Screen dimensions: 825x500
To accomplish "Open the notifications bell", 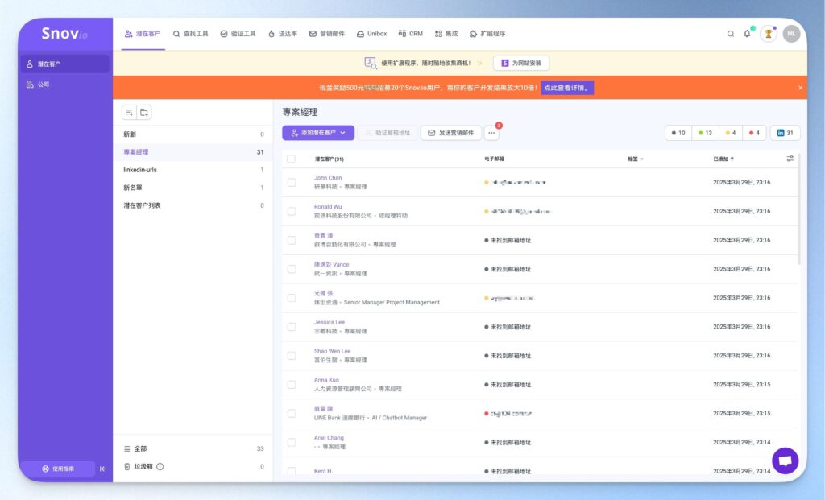I will 747,34.
